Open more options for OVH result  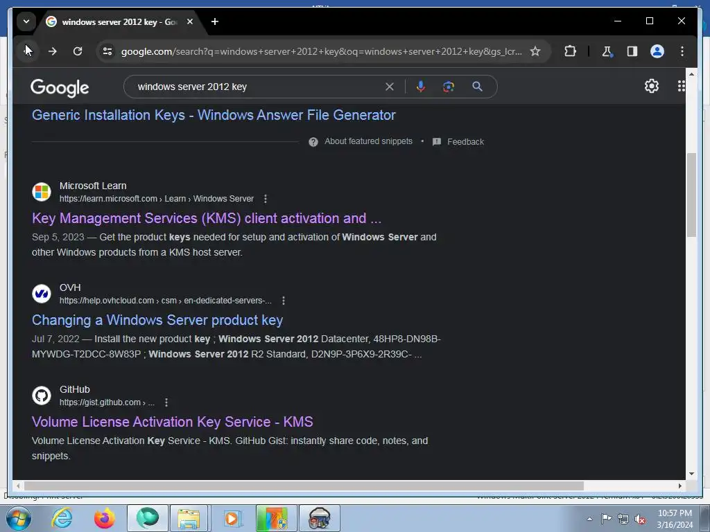point(284,301)
